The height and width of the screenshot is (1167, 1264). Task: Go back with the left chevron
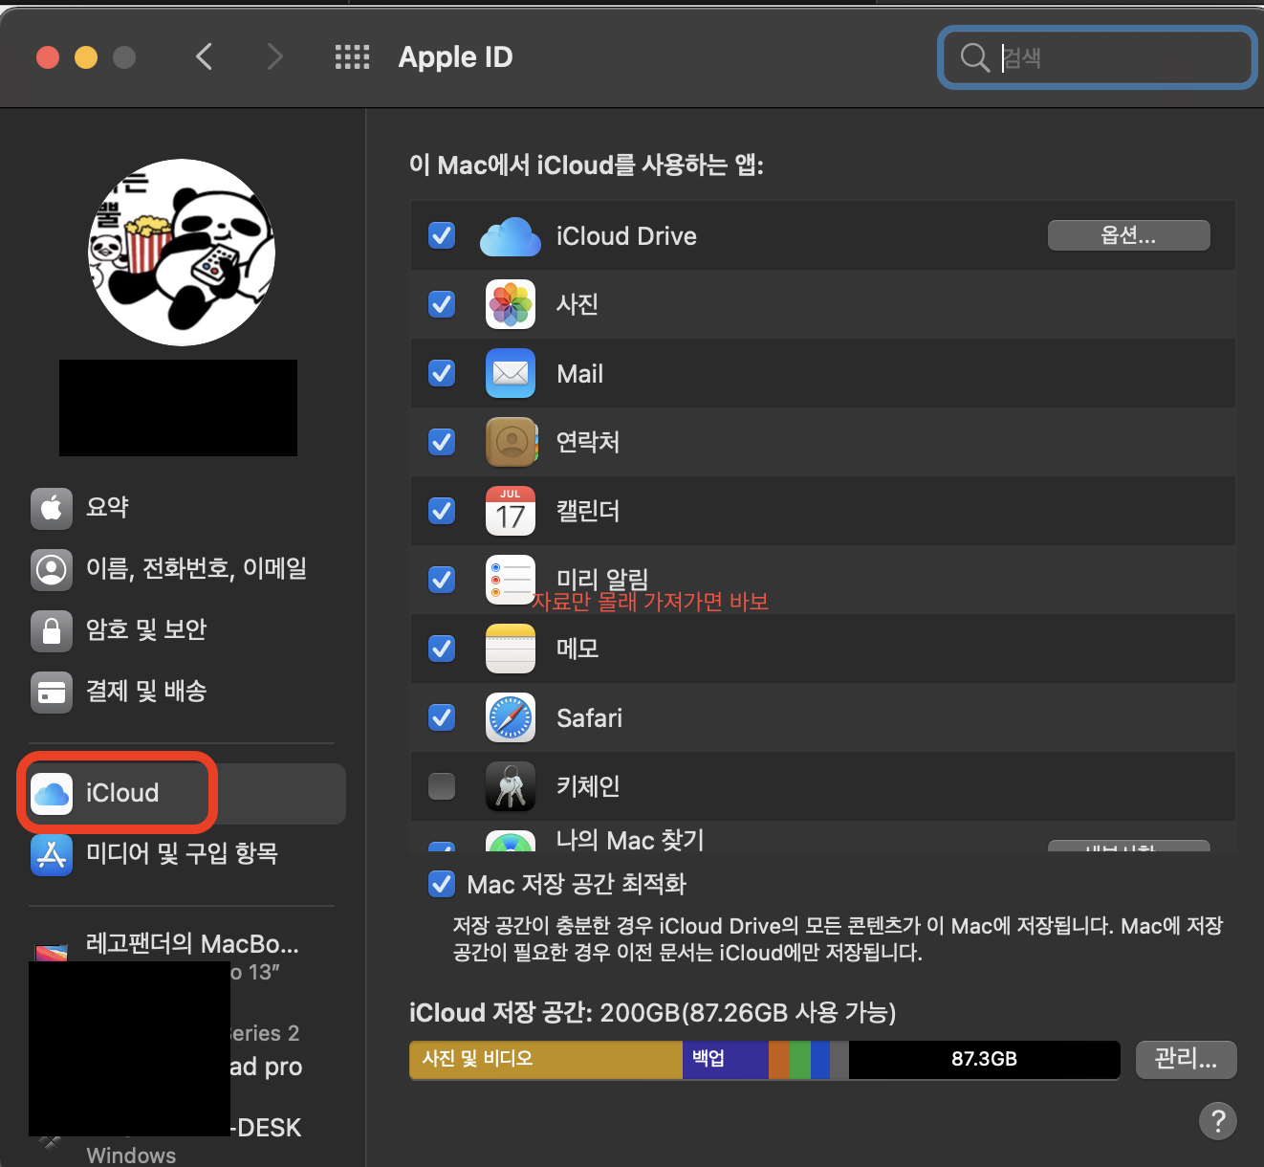pos(204,56)
